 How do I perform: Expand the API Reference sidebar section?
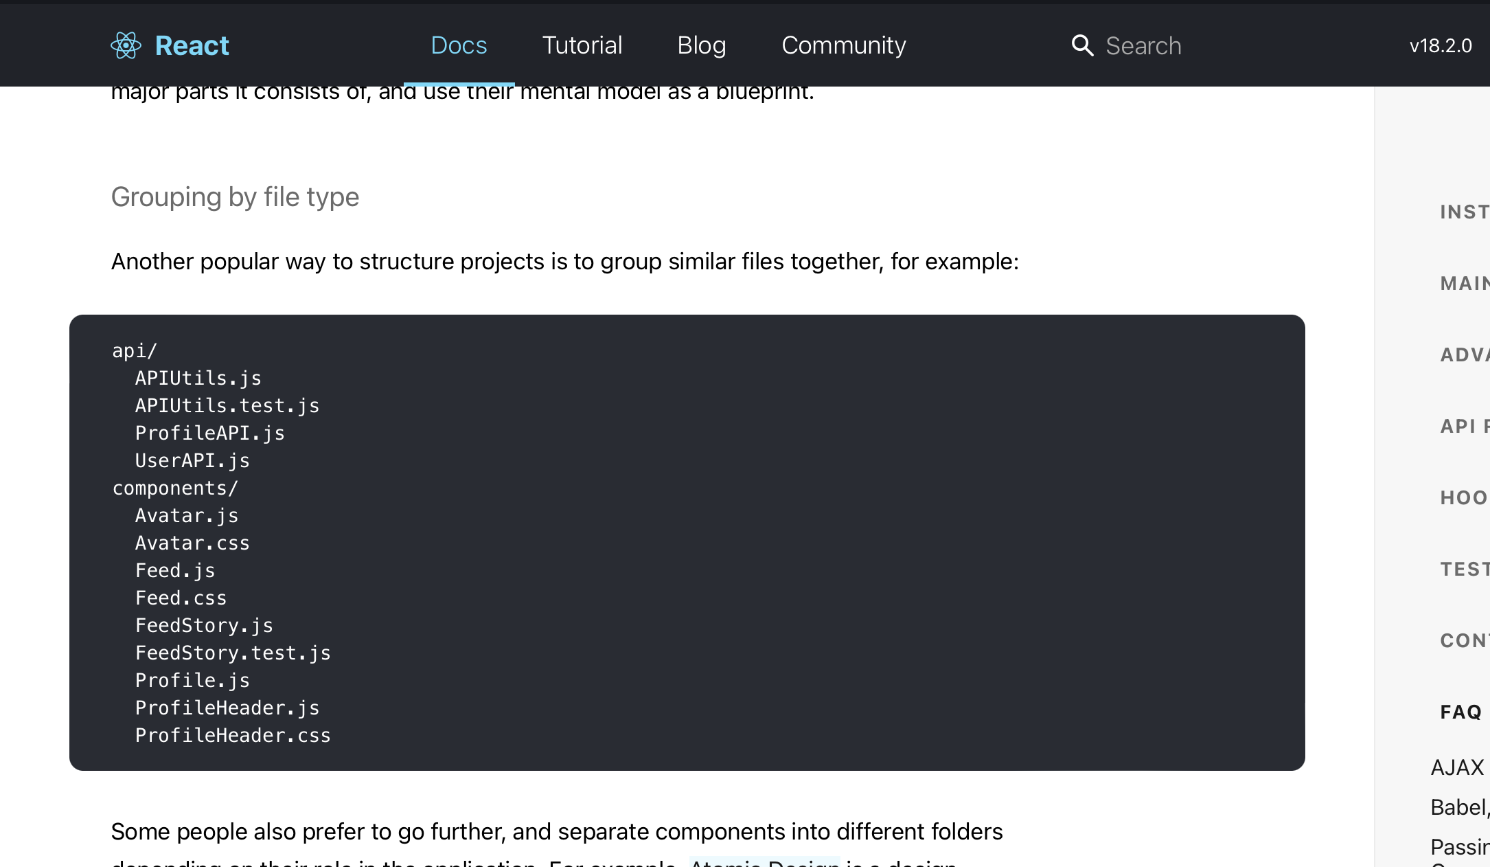point(1465,426)
